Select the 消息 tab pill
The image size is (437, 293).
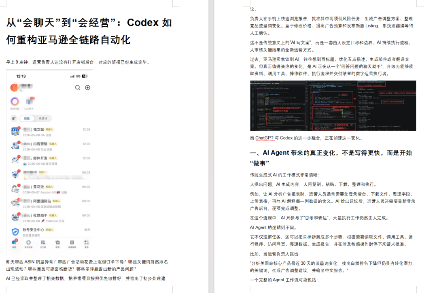tap(27, 119)
